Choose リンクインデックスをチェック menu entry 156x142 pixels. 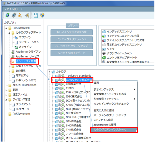pyautogui.click(x=114, y=104)
